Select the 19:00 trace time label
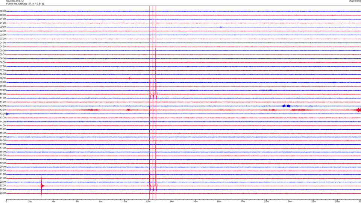Viewport: 361px width, 203px height. (x=3, y=159)
